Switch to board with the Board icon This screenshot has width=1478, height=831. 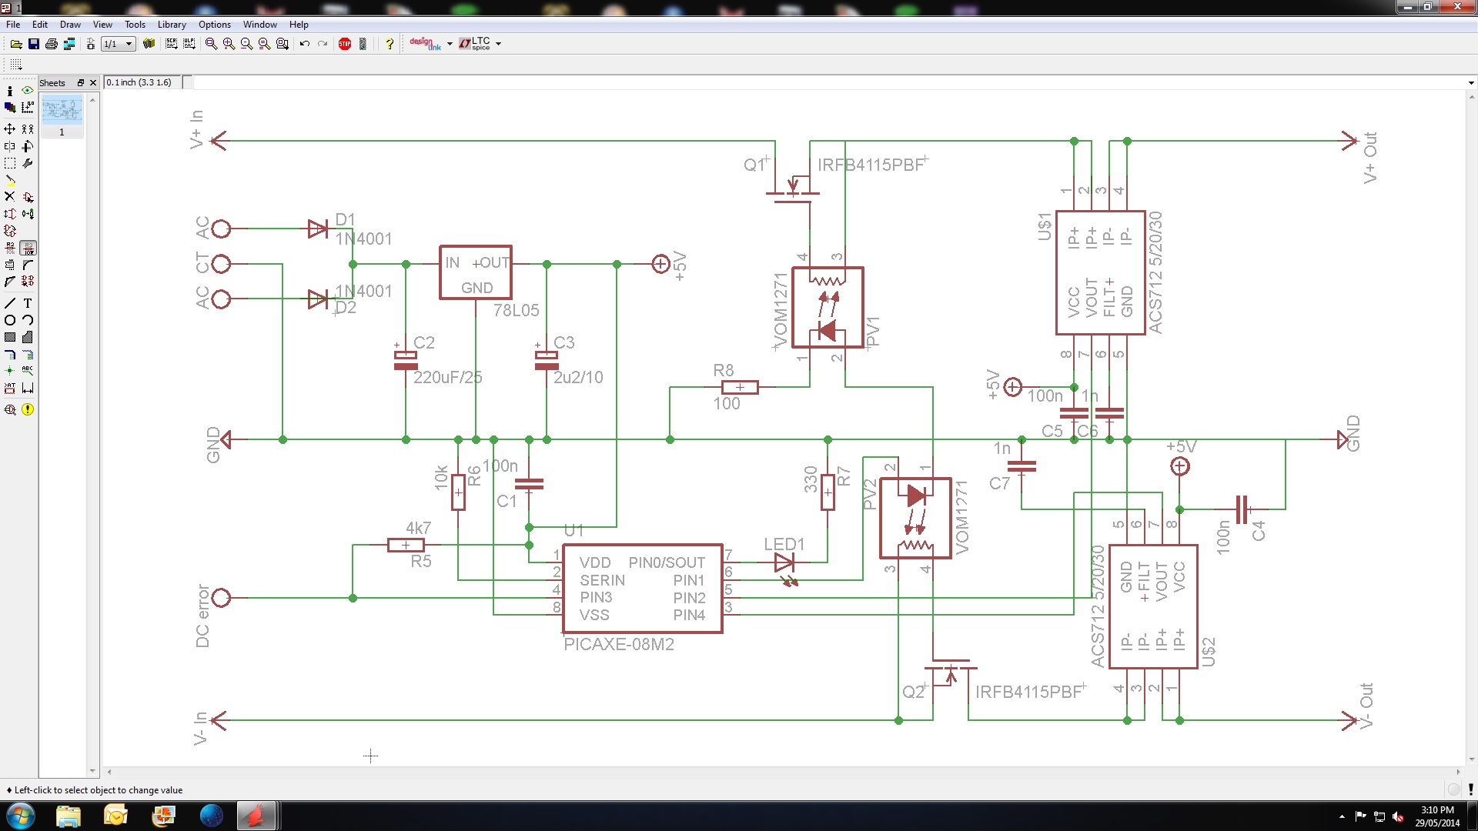(90, 44)
